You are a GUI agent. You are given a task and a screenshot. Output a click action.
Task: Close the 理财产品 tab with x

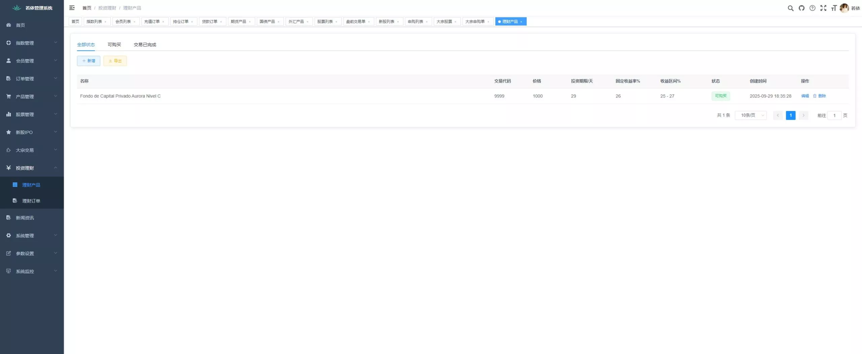pyautogui.click(x=521, y=22)
